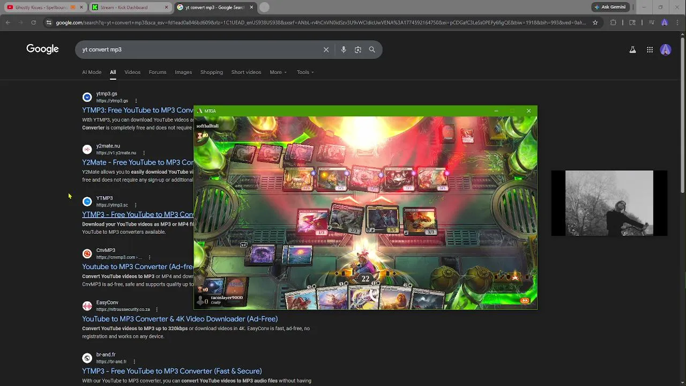Go back in browser history
The height and width of the screenshot is (386, 686).
(x=8, y=23)
